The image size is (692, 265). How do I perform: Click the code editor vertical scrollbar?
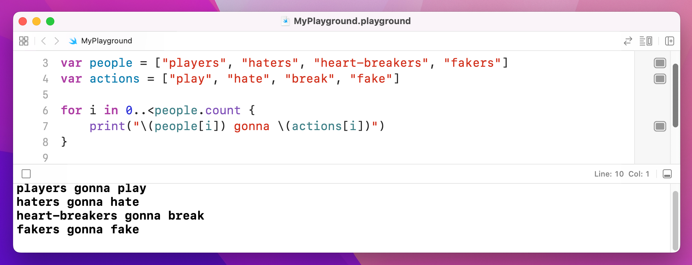click(675, 95)
